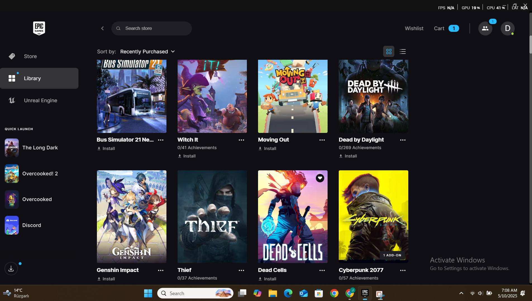Open Google Chrome from the taskbar
The image size is (532, 301).
point(334,293)
